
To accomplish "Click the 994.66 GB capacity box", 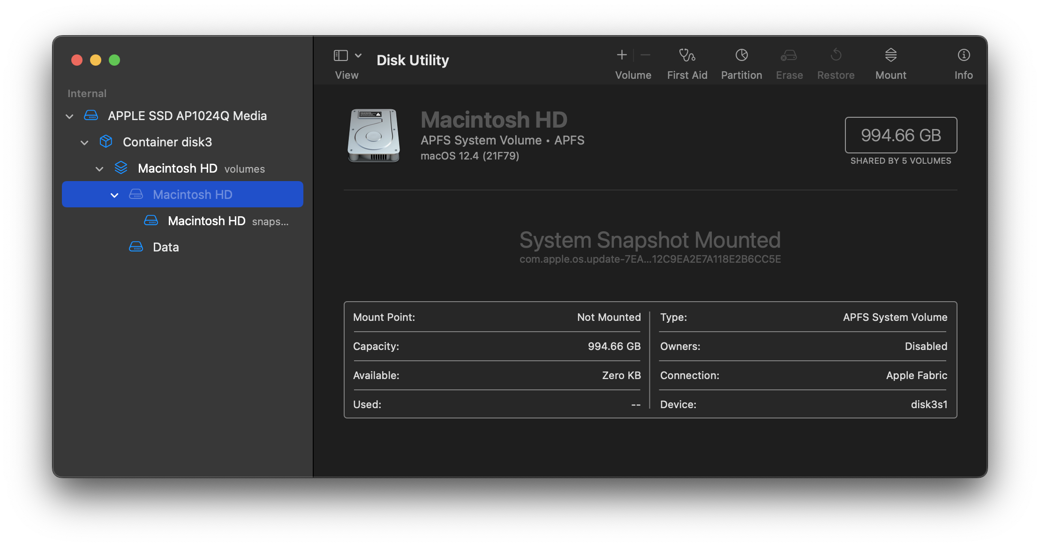I will pos(901,135).
